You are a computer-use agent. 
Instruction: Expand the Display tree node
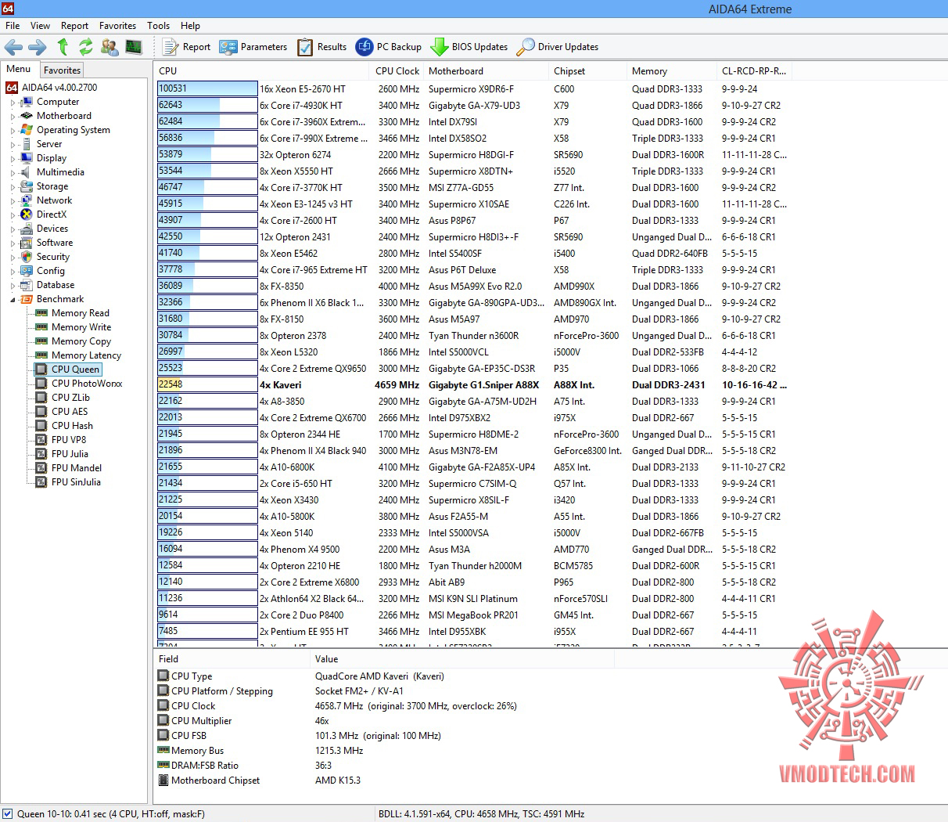(13, 159)
